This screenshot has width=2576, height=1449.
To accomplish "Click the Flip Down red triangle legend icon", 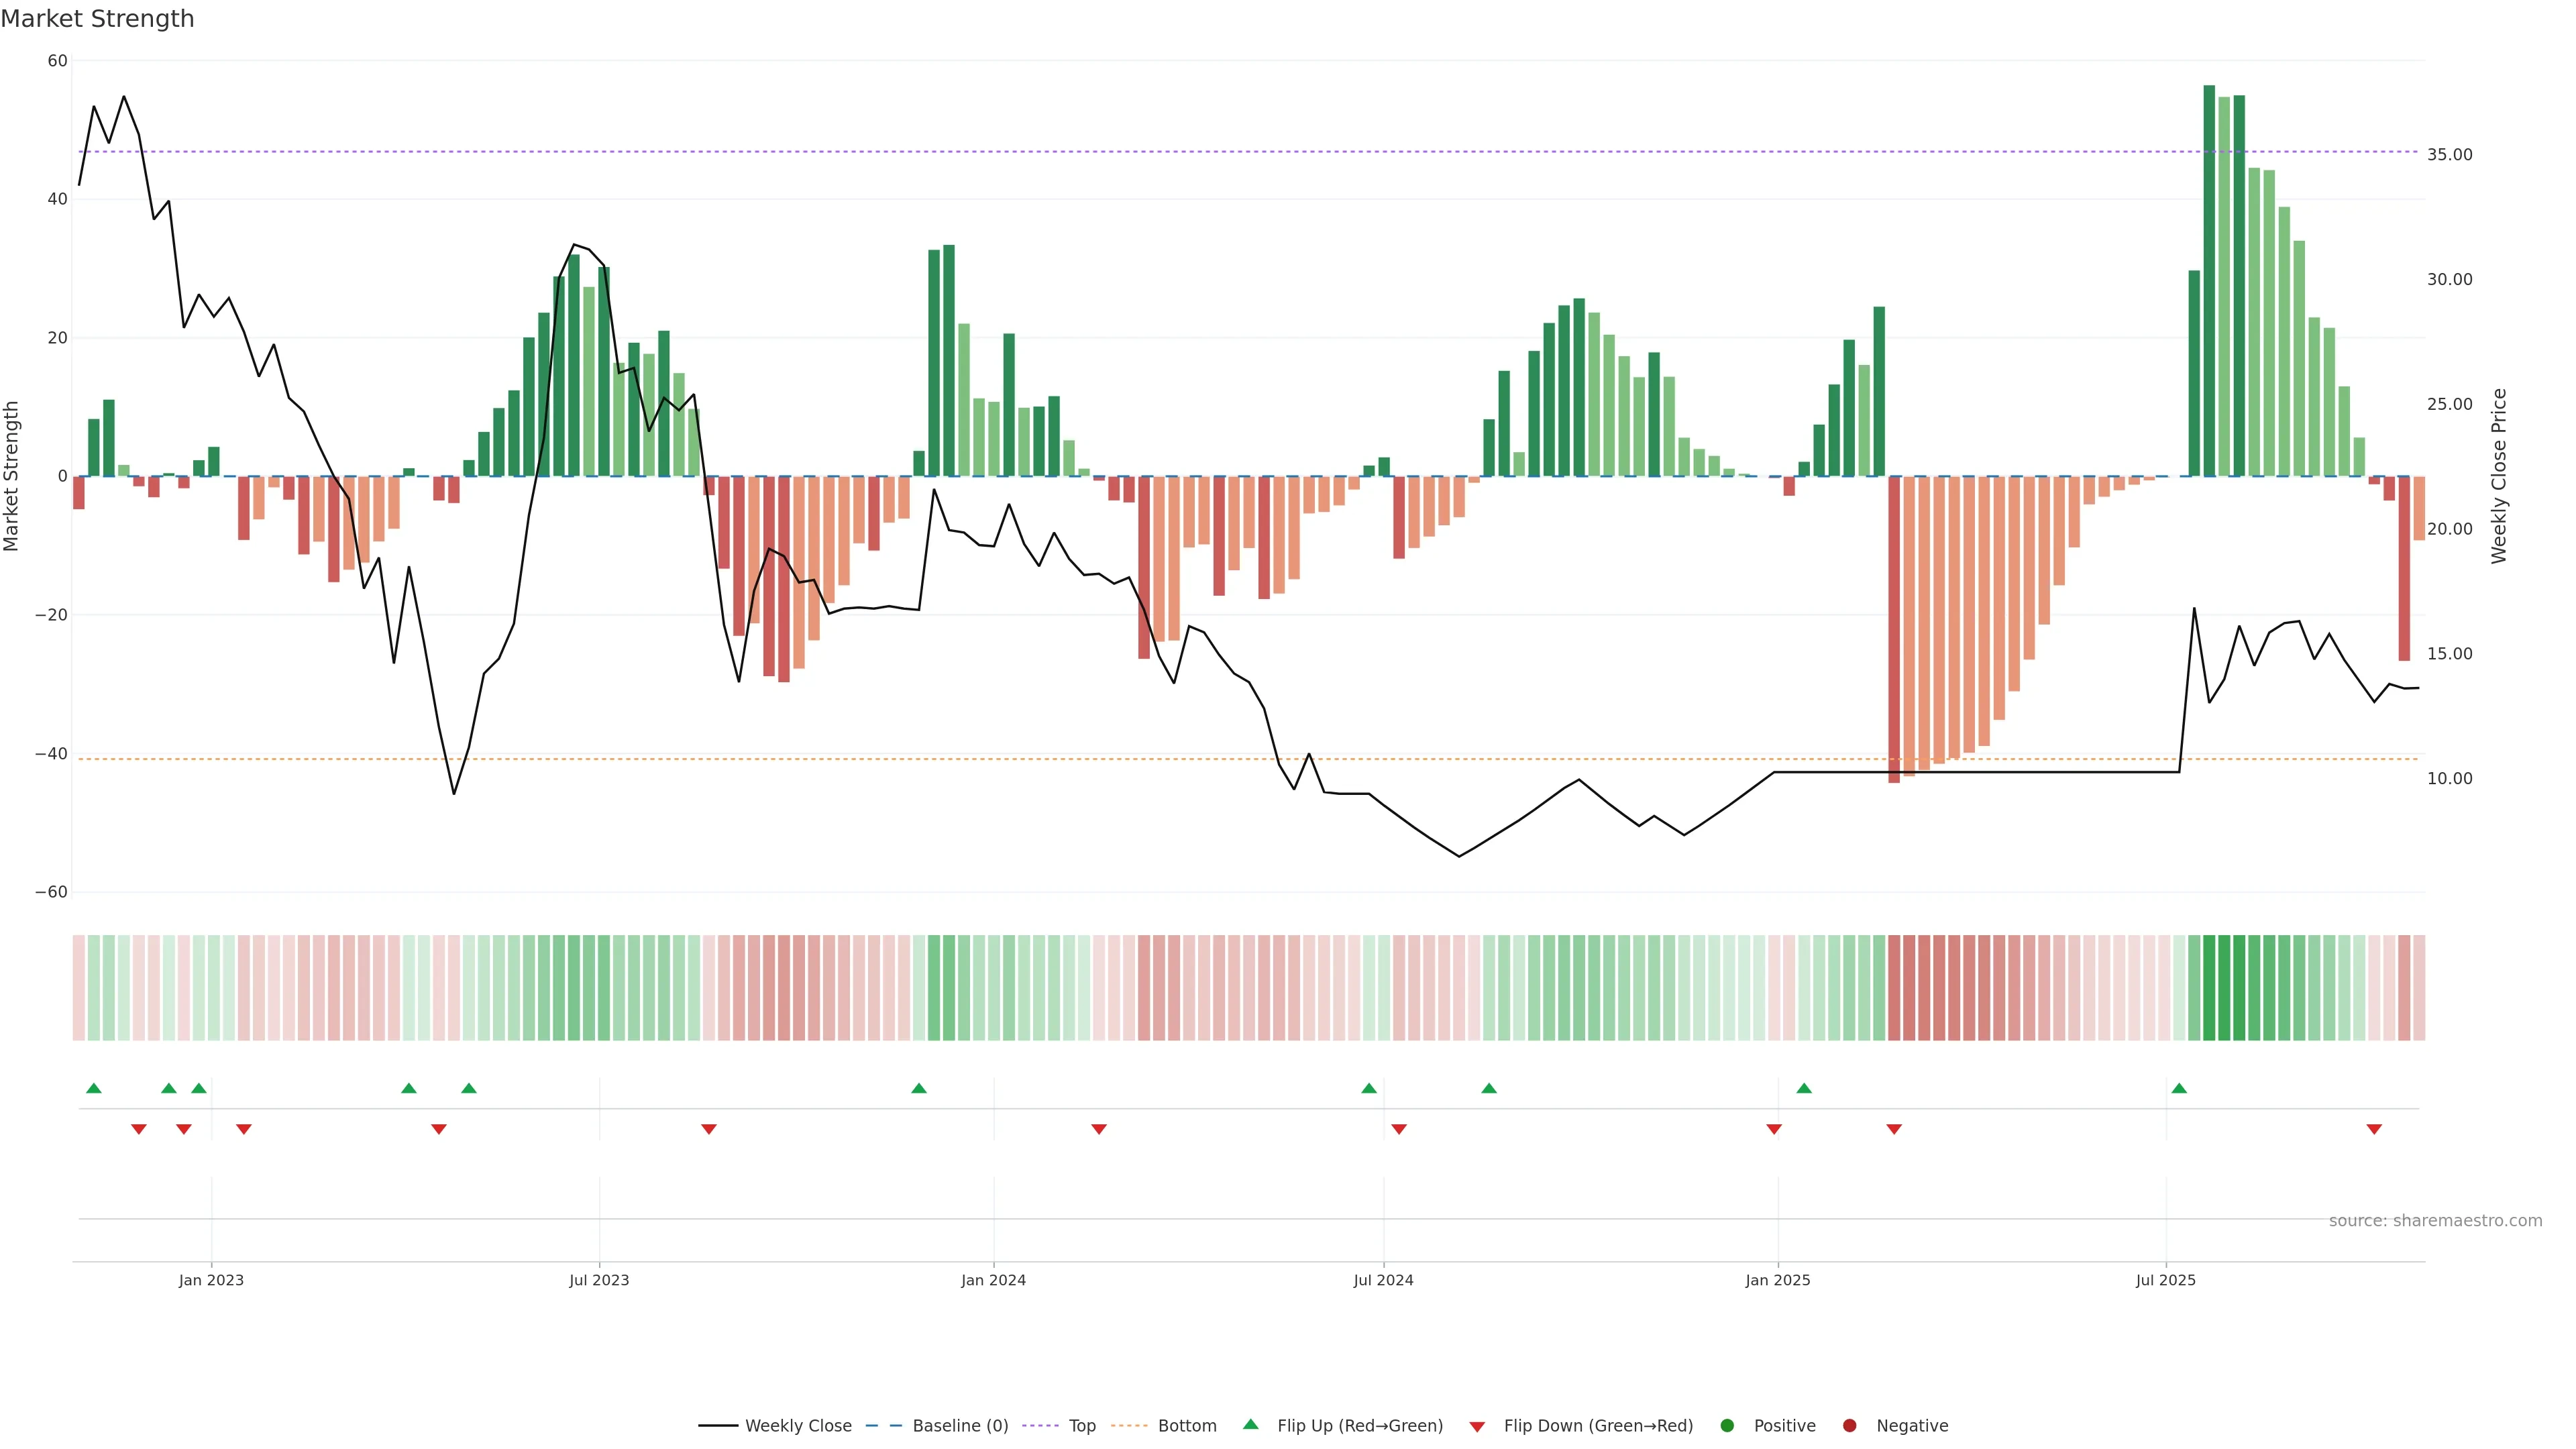I will tap(1477, 1426).
